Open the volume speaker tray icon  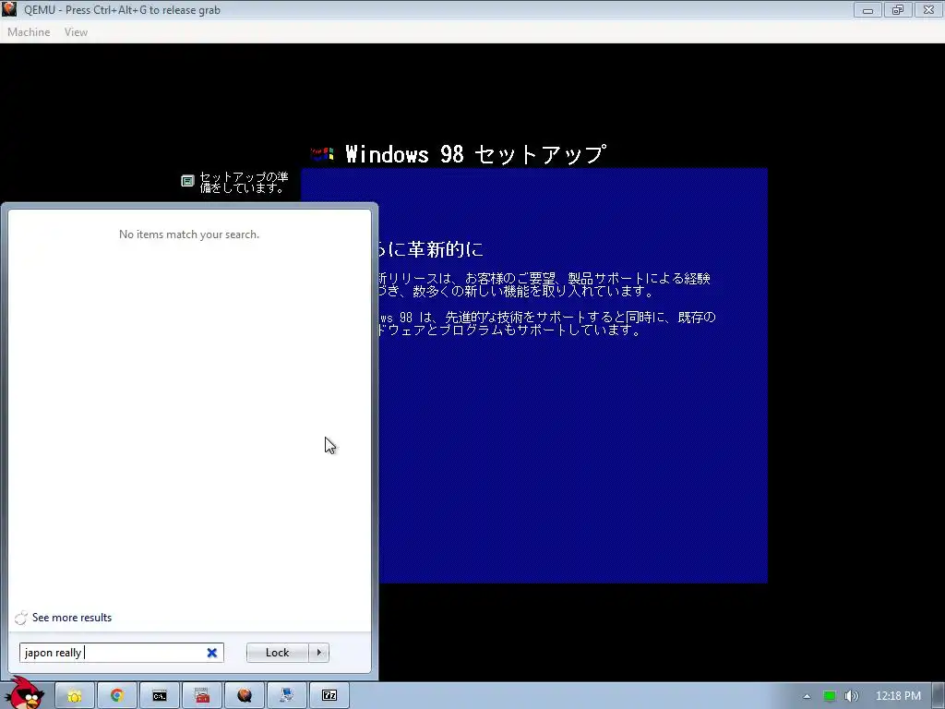[x=851, y=696]
